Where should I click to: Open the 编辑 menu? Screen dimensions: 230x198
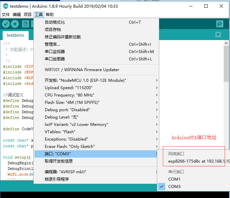point(17,14)
